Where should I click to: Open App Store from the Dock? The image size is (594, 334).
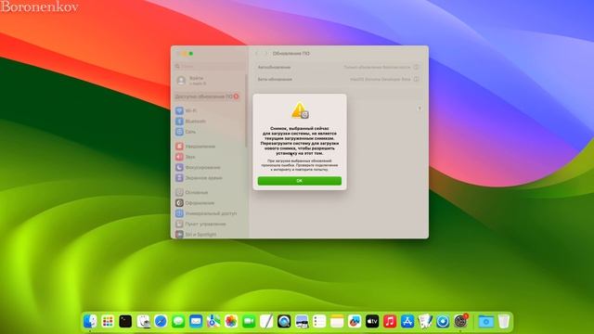(x=407, y=322)
